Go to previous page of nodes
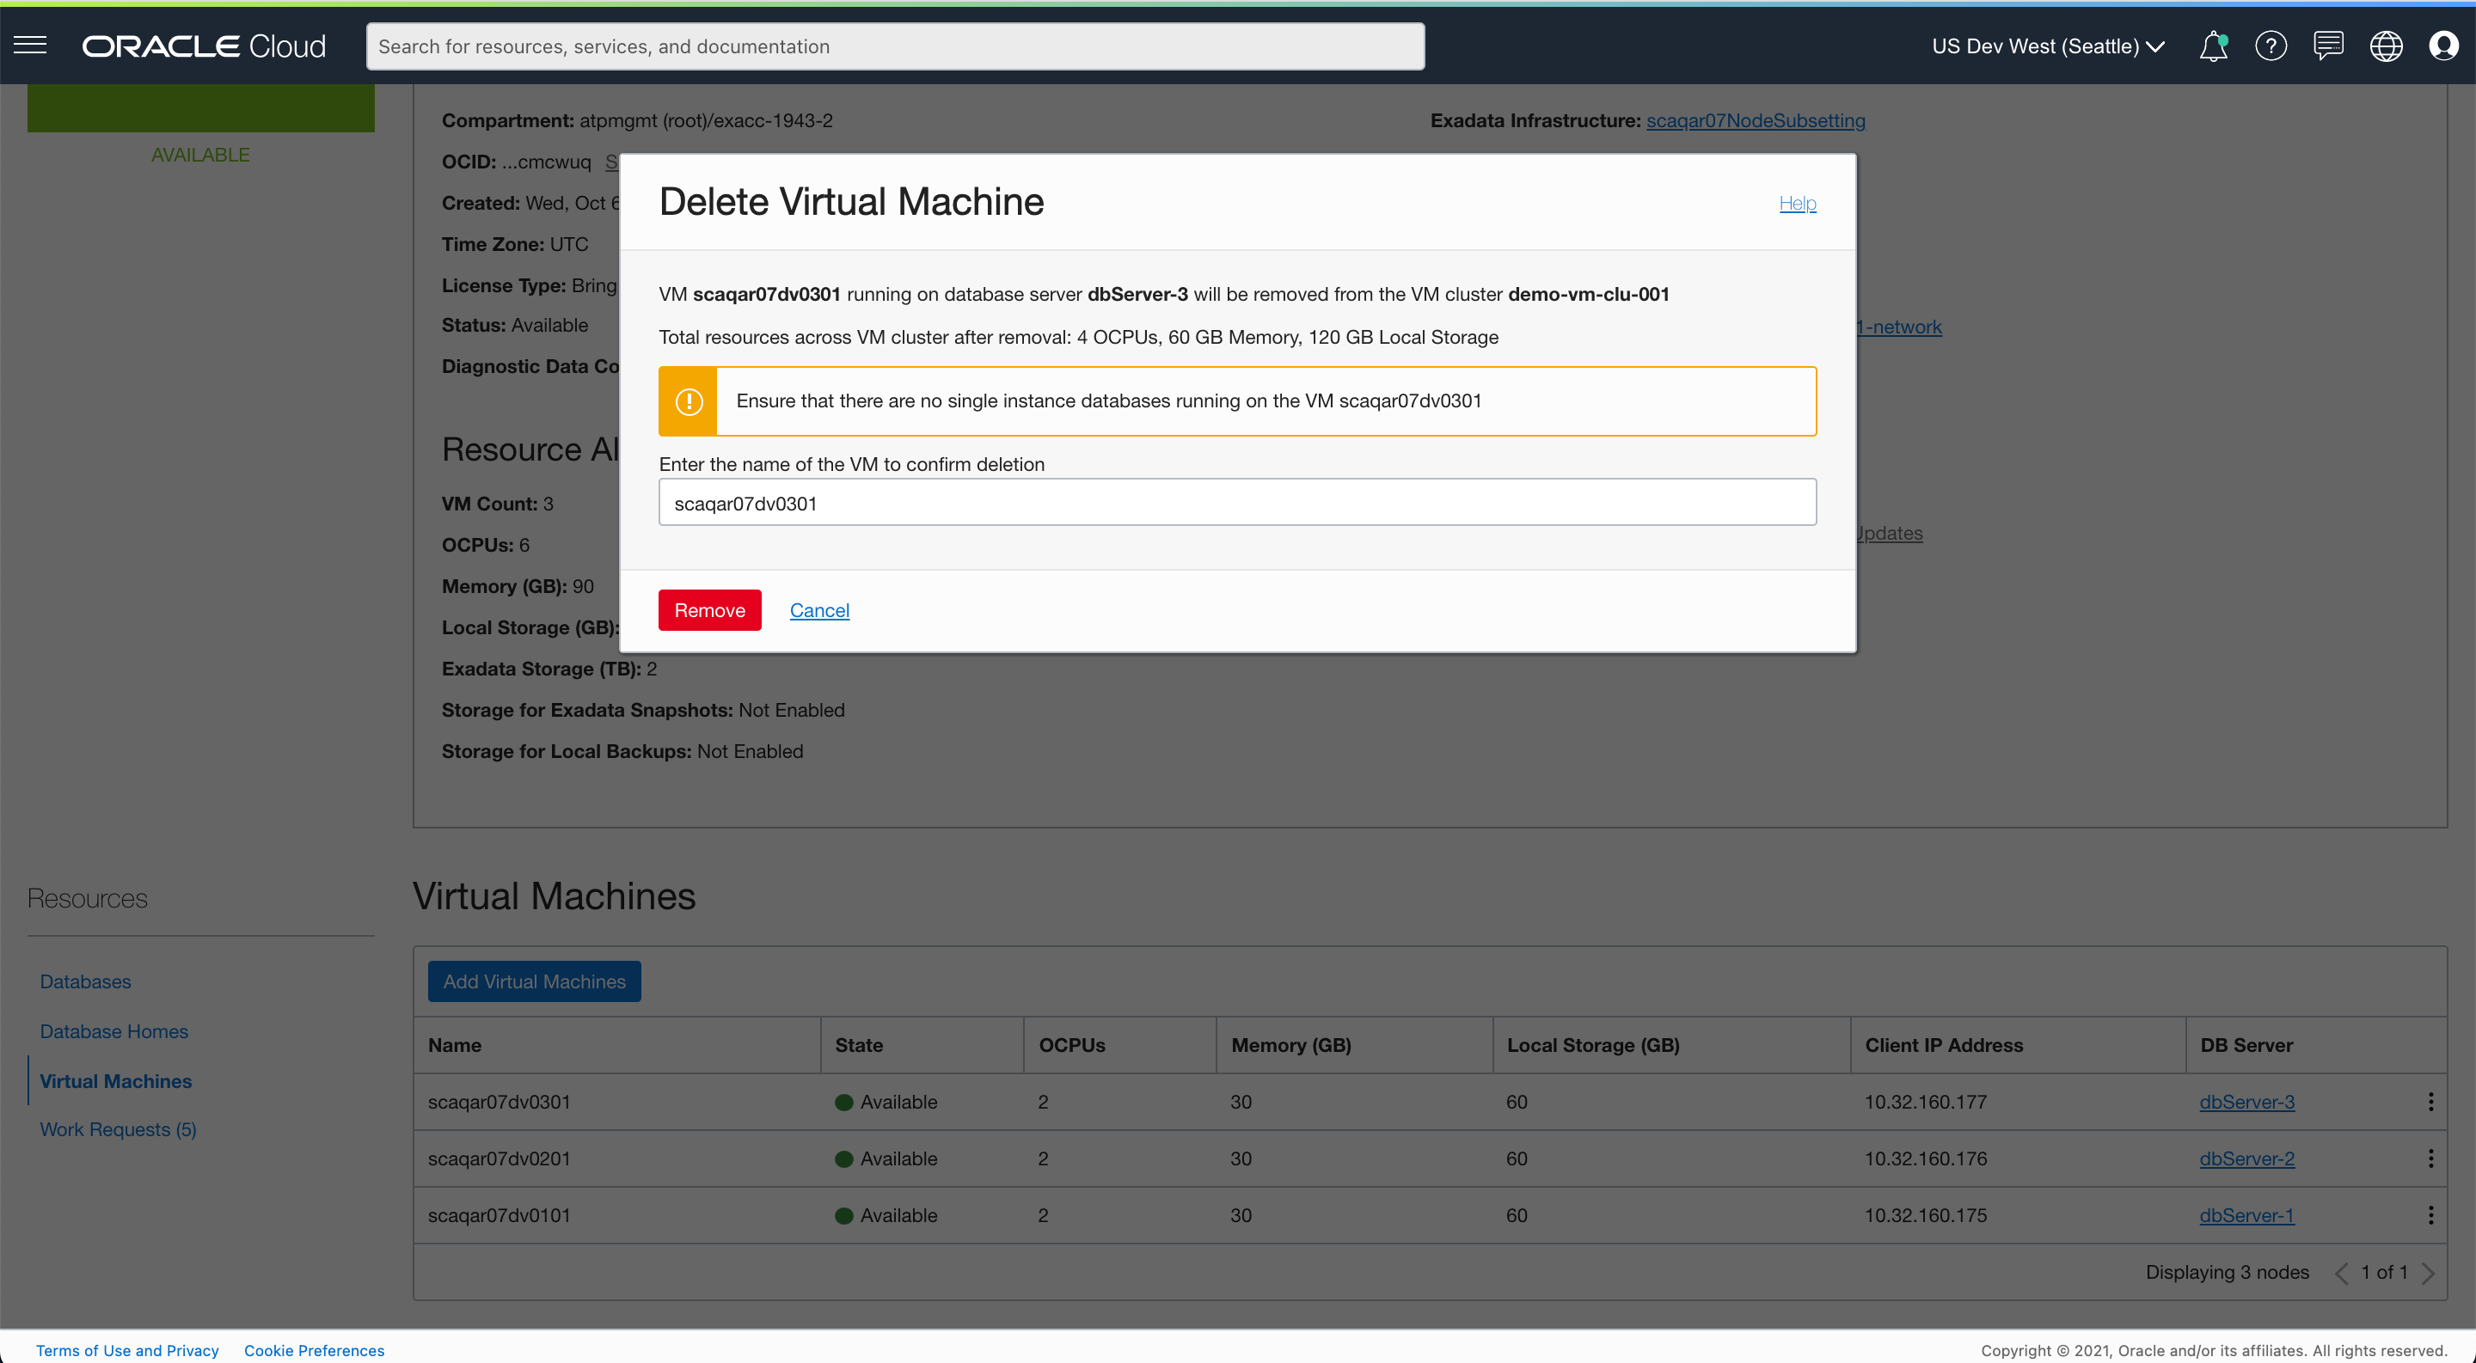Image resolution: width=2476 pixels, height=1363 pixels. (x=2341, y=1273)
